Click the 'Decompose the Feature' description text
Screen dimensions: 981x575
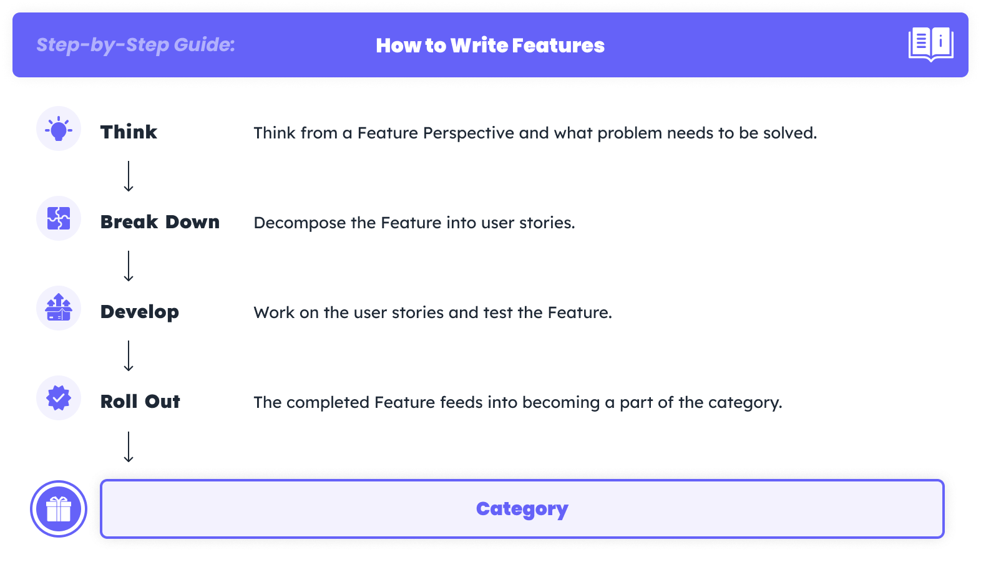tap(414, 223)
